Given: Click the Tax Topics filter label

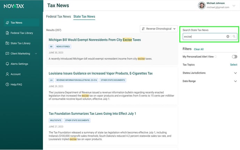Looking at the screenshot, I should (x=189, y=65).
